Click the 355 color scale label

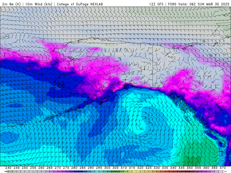[198, 168]
